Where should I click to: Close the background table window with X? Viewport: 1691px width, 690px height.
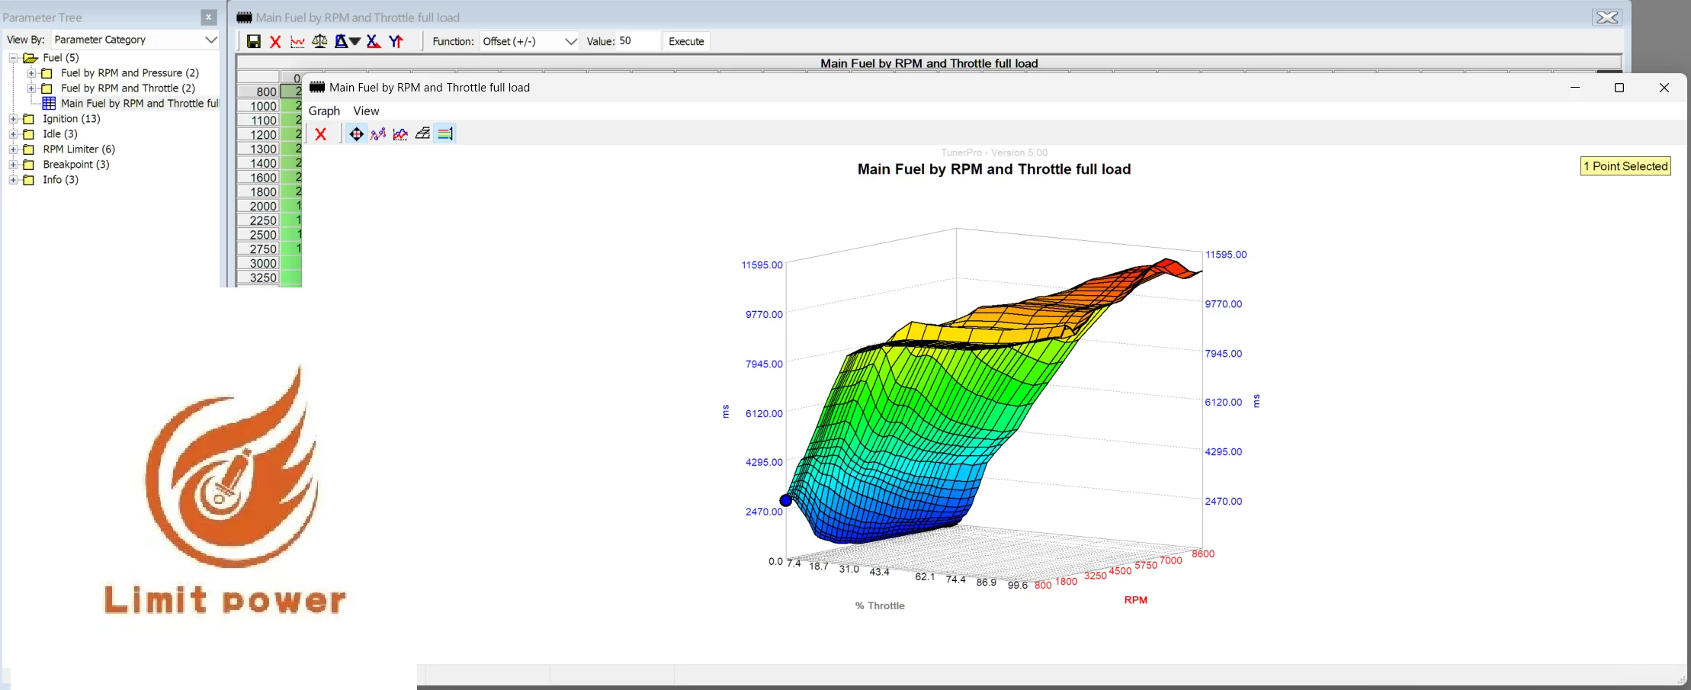pos(1607,18)
